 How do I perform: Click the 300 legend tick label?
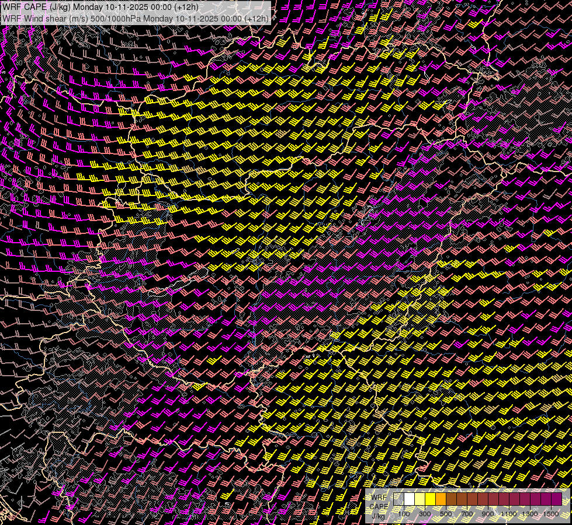point(425,514)
